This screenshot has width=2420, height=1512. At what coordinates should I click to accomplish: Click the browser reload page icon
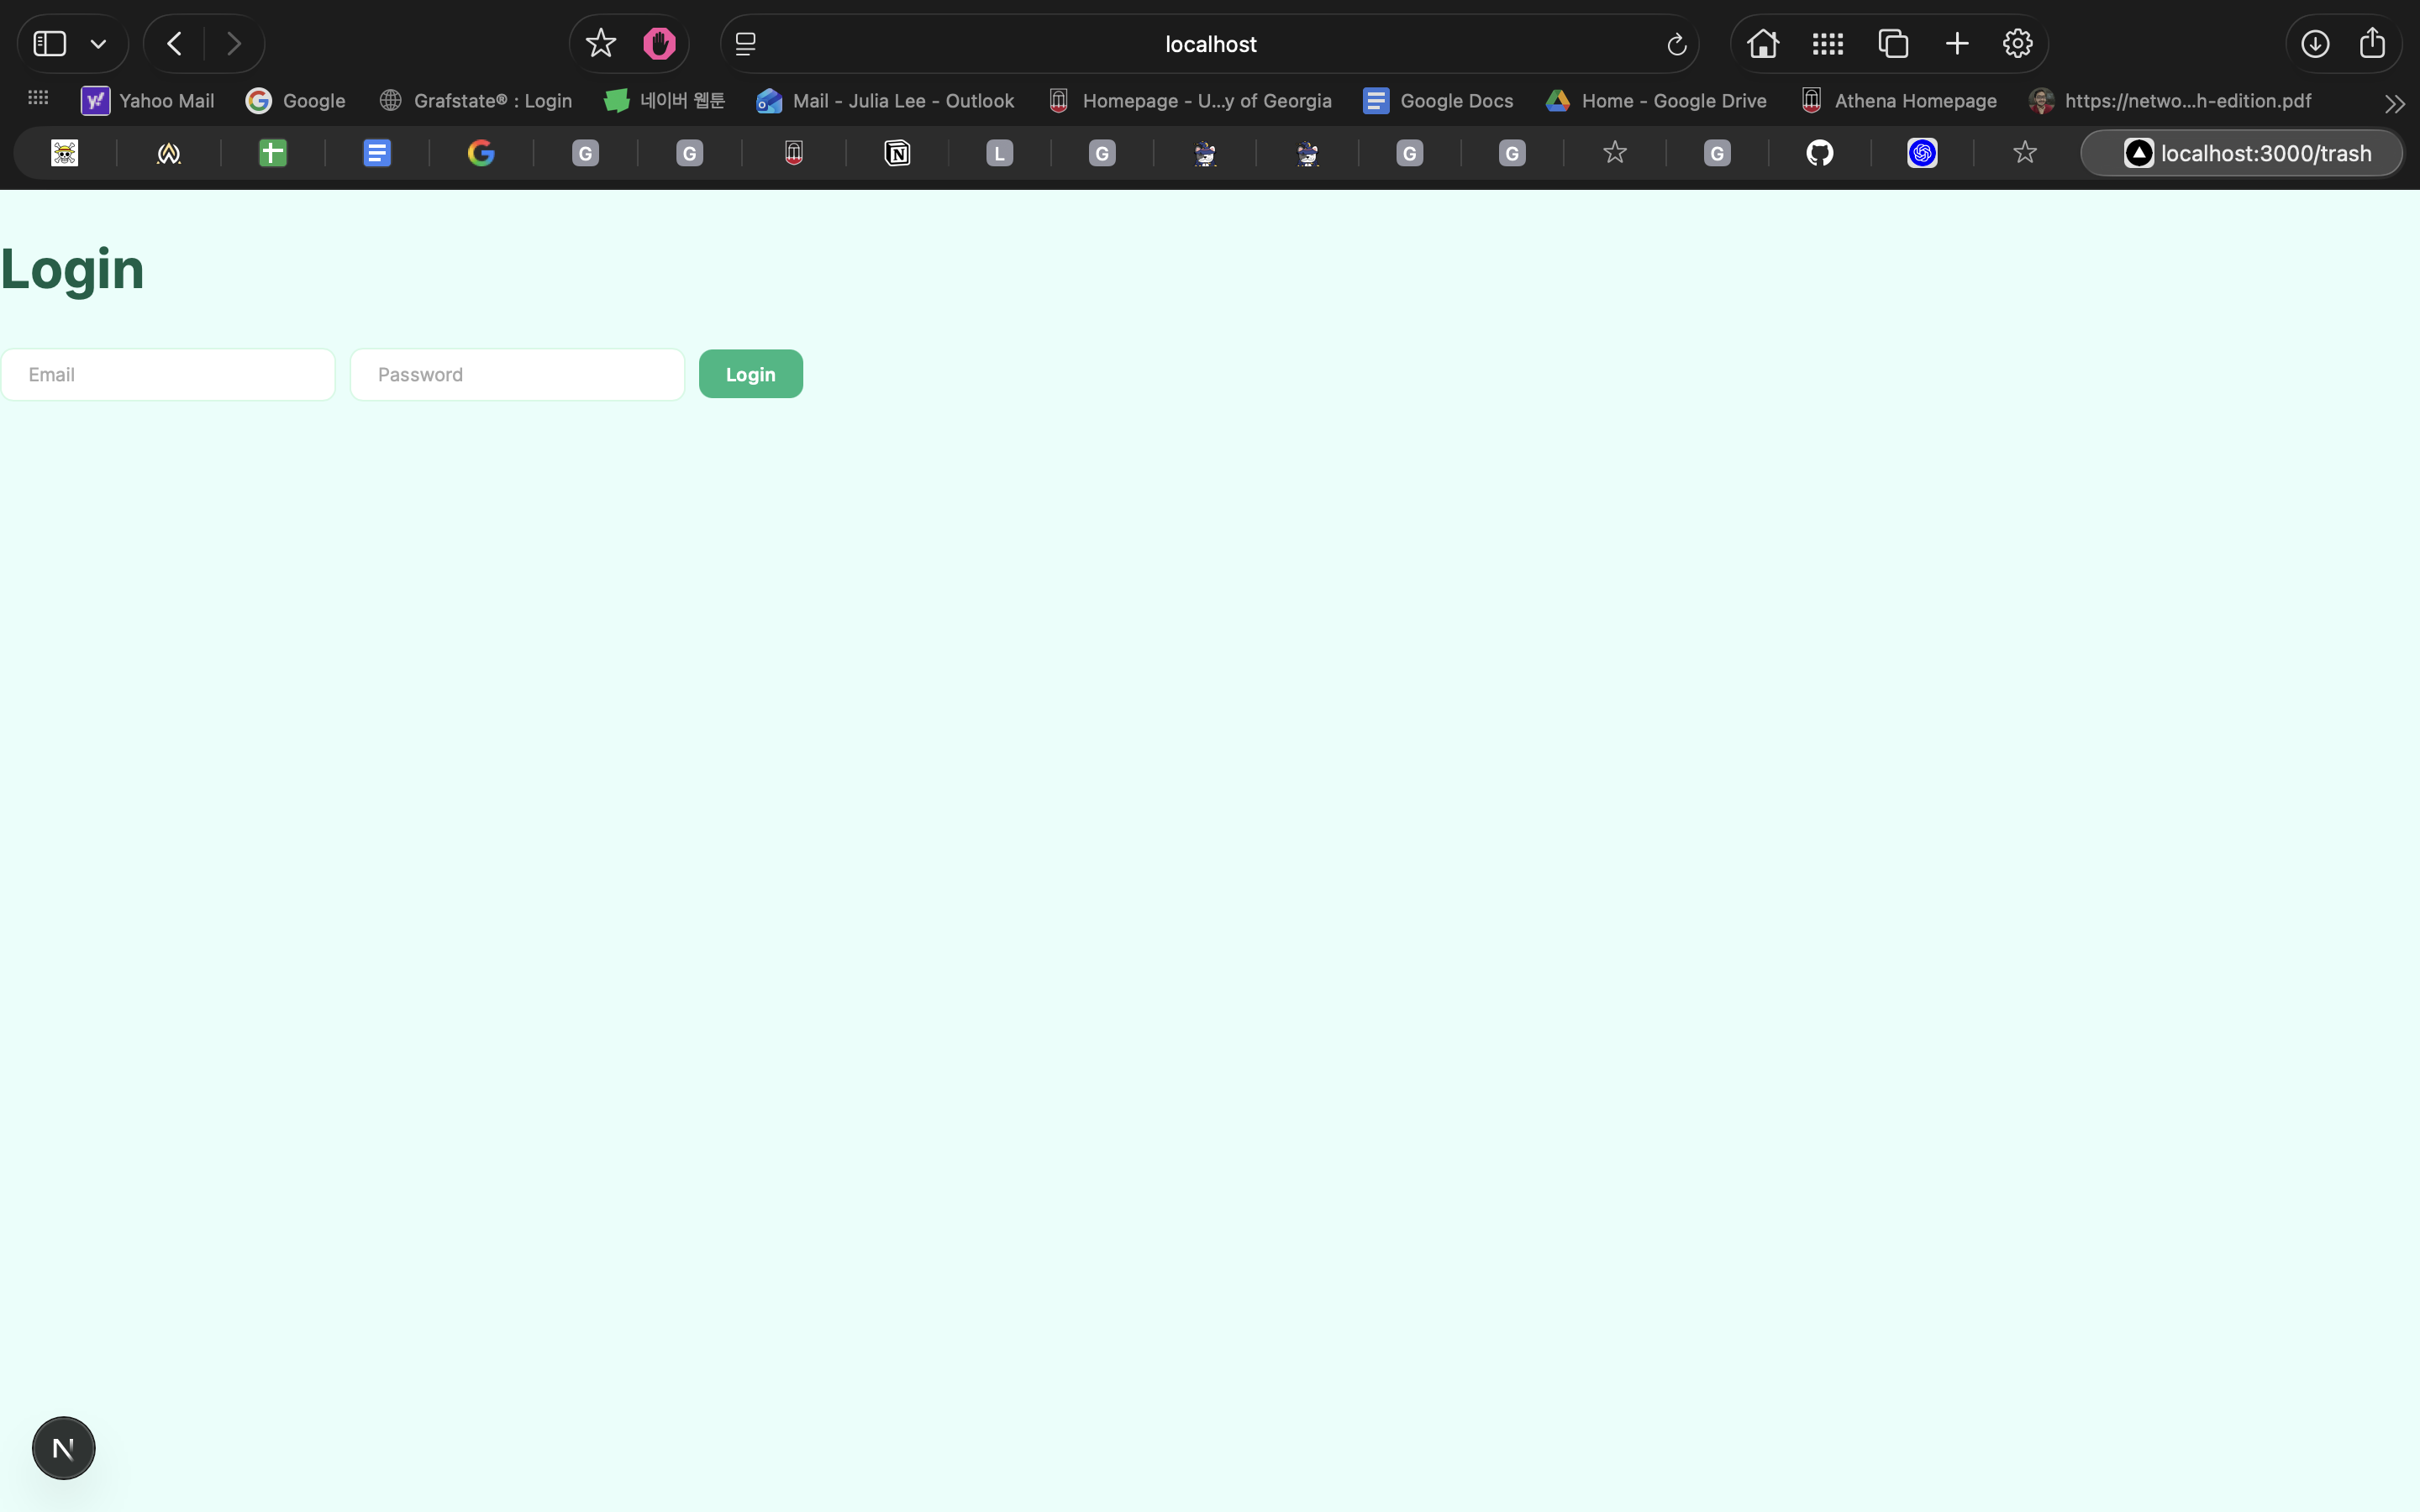pos(1676,44)
